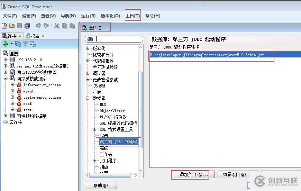
Task: Click the res_gul connection icon
Action: tap(12, 66)
